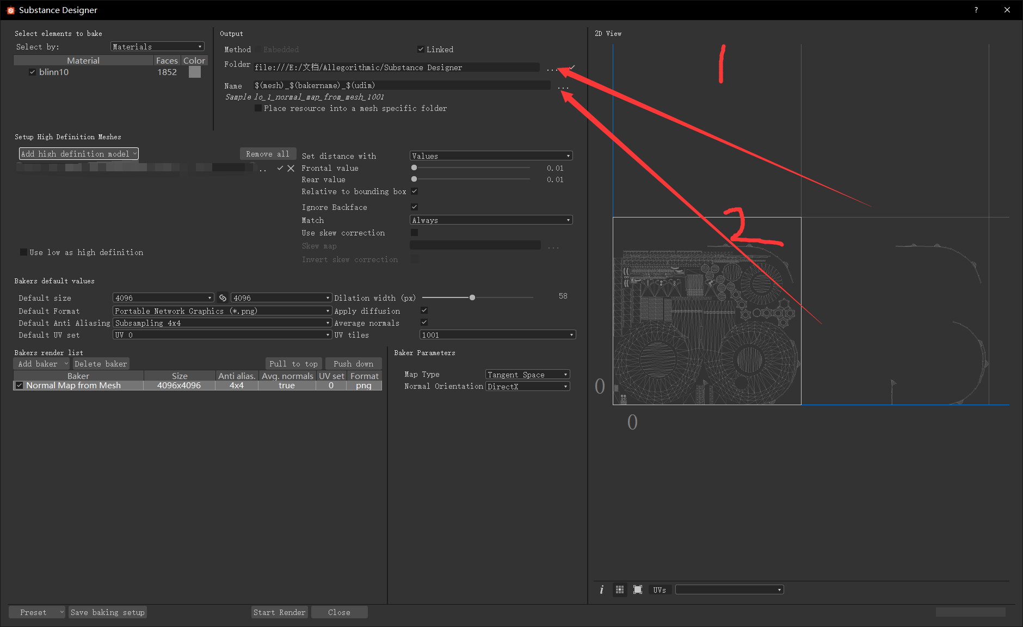Uncheck the Linked output option

pos(420,49)
